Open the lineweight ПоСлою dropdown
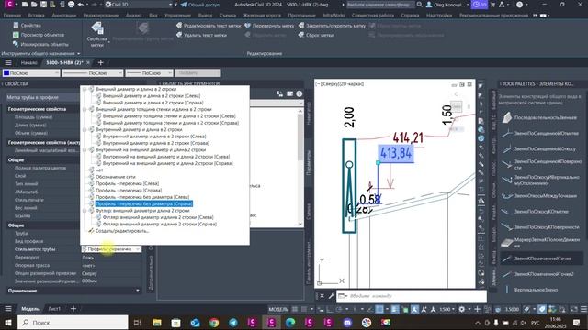Viewport: 588px width, 330px height. pyautogui.click(x=149, y=73)
